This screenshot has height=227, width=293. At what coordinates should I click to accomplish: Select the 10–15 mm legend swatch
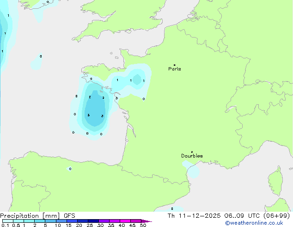[x=61, y=221]
